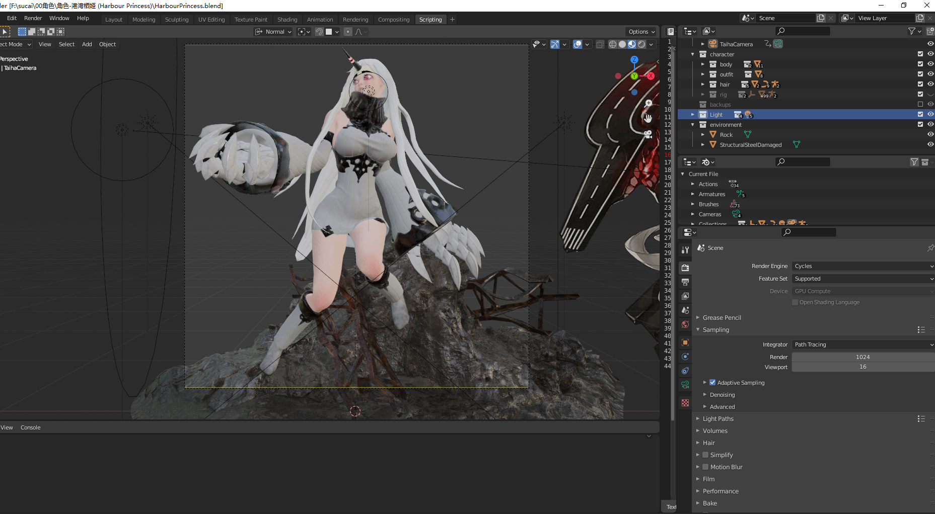The image size is (935, 514).
Task: Switch viewport to Material Preview shading
Action: (632, 44)
